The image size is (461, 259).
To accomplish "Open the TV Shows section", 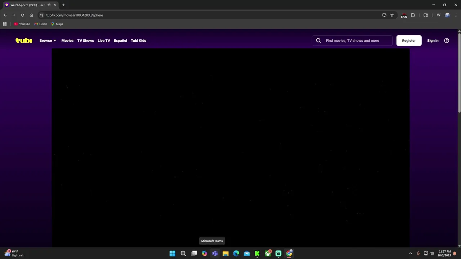I will 85,41.
